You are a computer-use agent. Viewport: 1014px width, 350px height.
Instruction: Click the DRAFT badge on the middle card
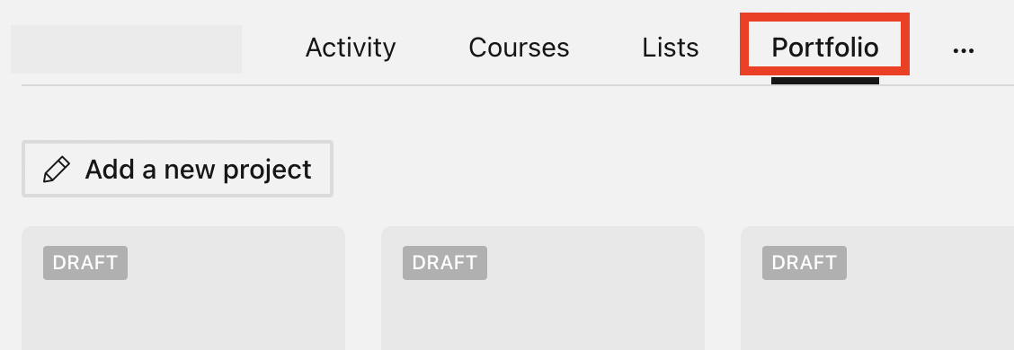[x=445, y=263]
